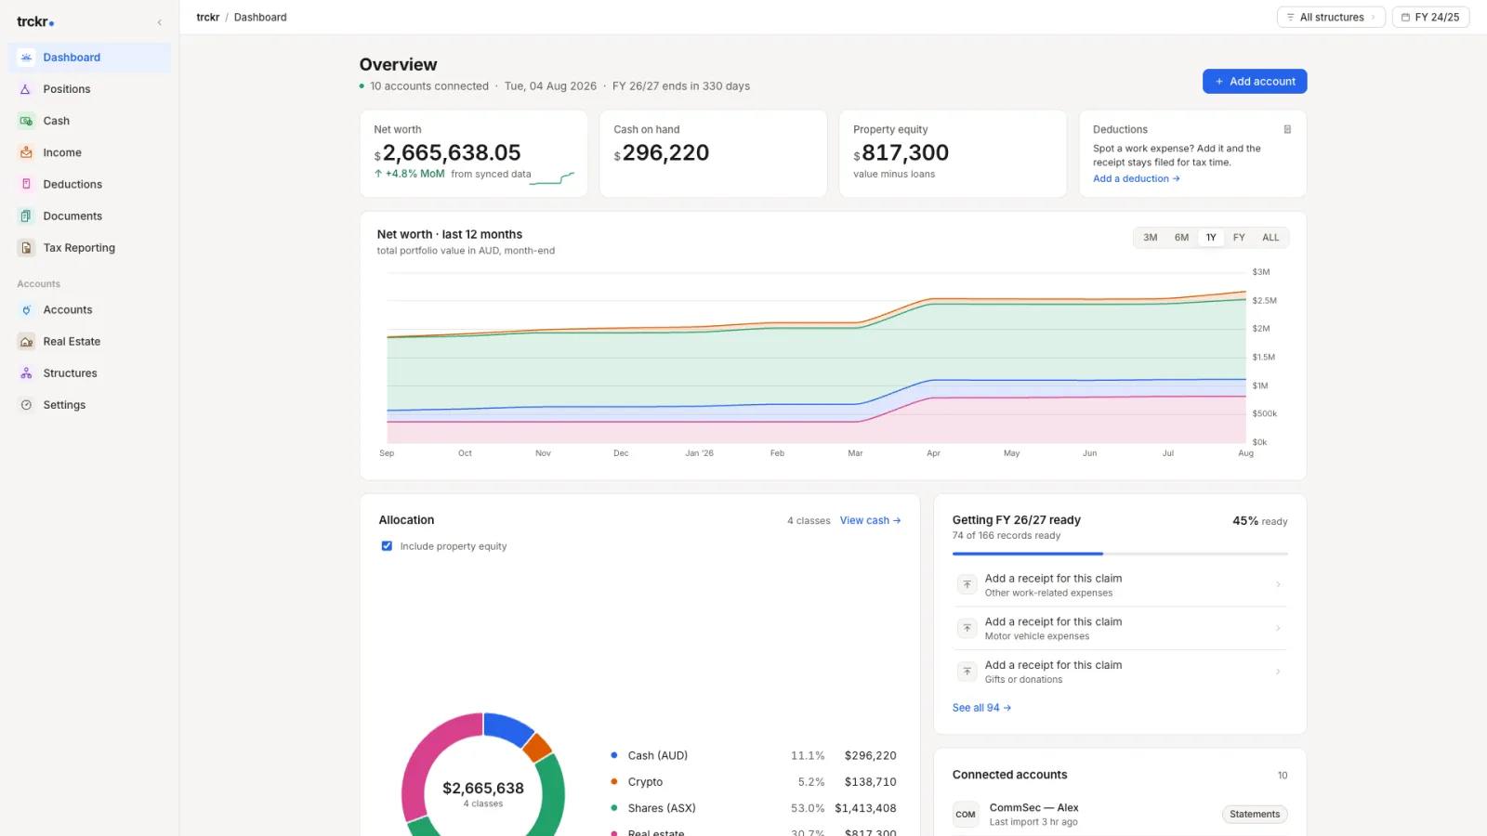The height and width of the screenshot is (836, 1487).
Task: Click the CommSec — Alex account name
Action: click(x=1033, y=808)
